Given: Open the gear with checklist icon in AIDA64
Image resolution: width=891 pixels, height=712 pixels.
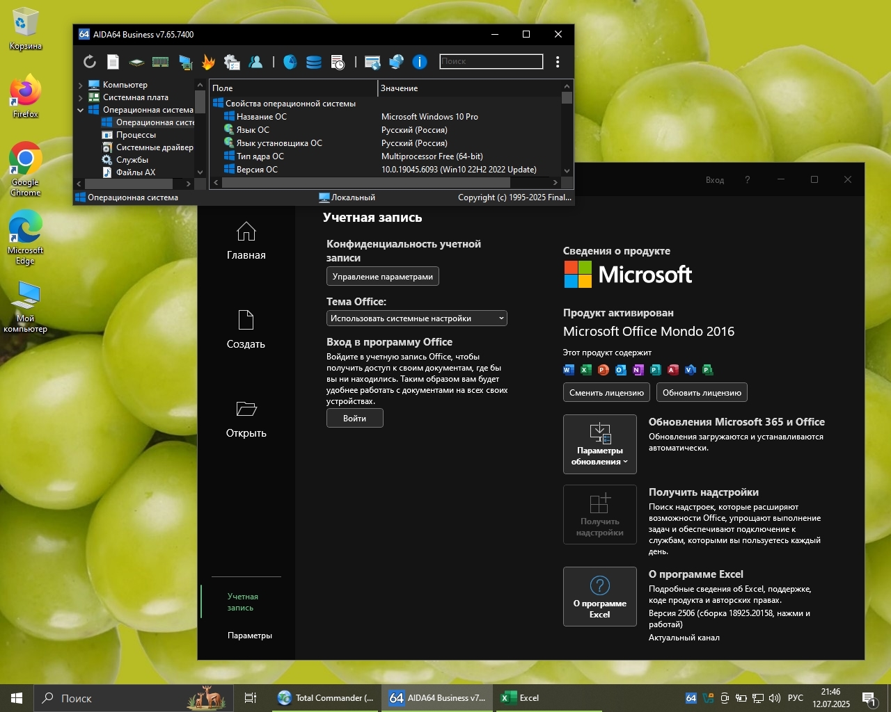Looking at the screenshot, I should click(232, 62).
